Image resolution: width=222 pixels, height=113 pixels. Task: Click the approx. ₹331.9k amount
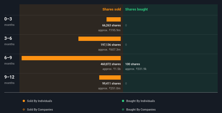click(x=136, y=69)
